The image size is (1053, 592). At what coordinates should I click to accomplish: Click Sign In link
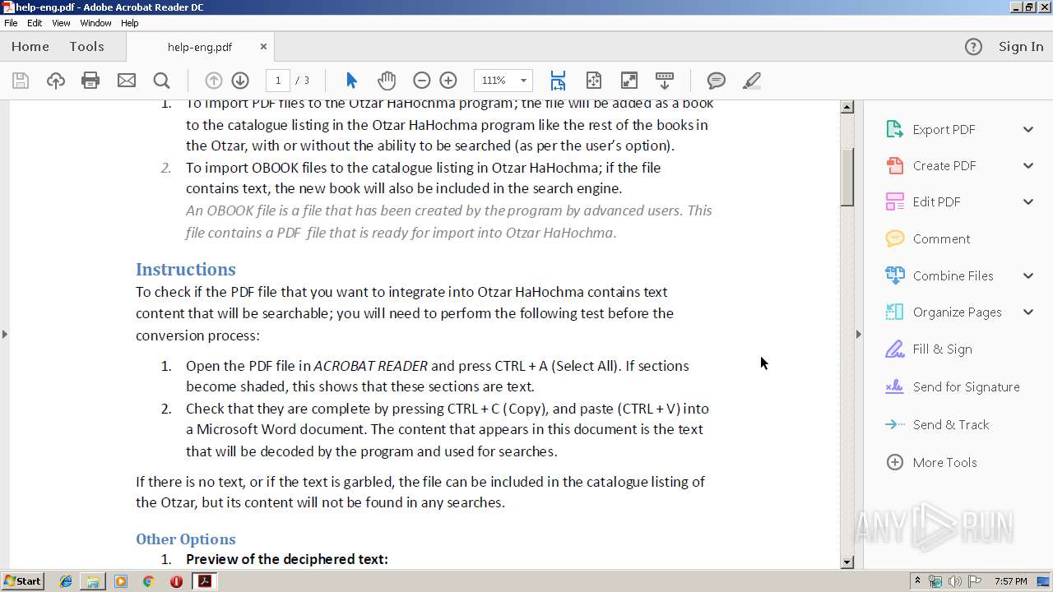click(x=1021, y=47)
